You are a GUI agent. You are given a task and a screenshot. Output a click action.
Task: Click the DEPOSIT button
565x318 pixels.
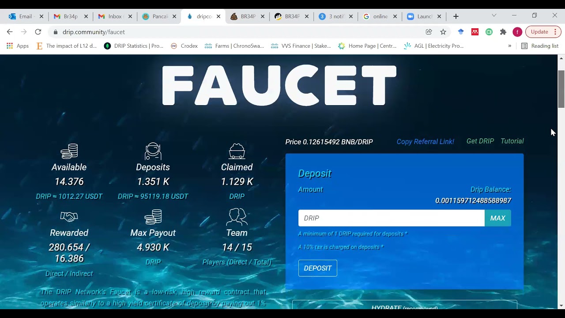point(318,268)
